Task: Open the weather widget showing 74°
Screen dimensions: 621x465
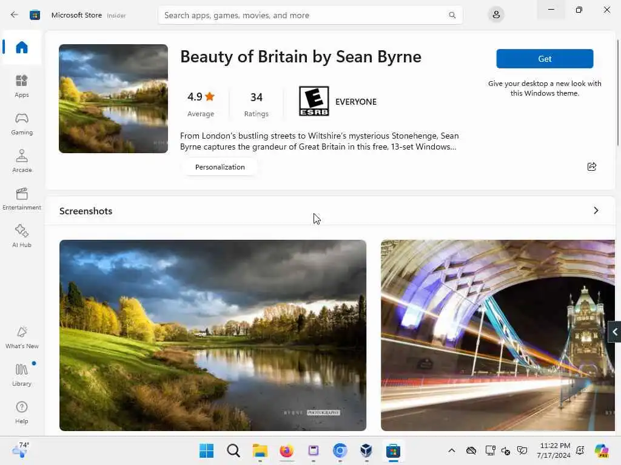Action: (x=20, y=450)
